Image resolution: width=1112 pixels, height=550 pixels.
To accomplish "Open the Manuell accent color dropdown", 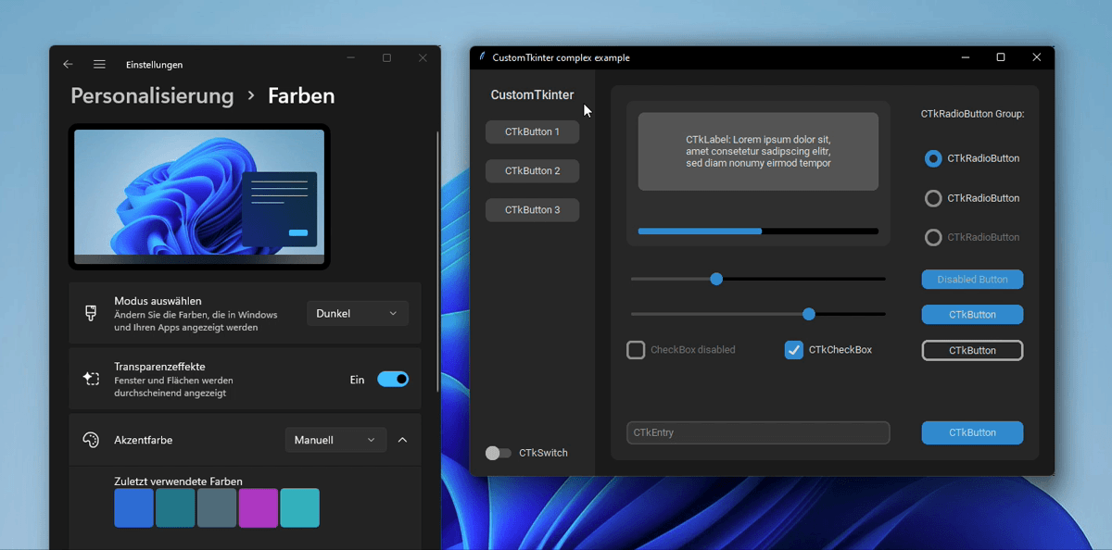I will click(335, 440).
